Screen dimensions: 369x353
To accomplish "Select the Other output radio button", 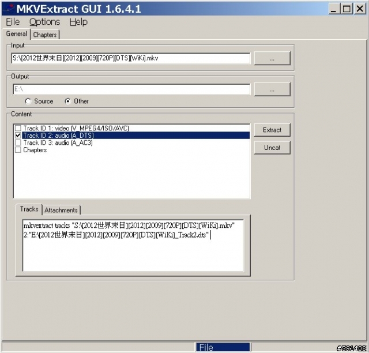I will point(68,102).
